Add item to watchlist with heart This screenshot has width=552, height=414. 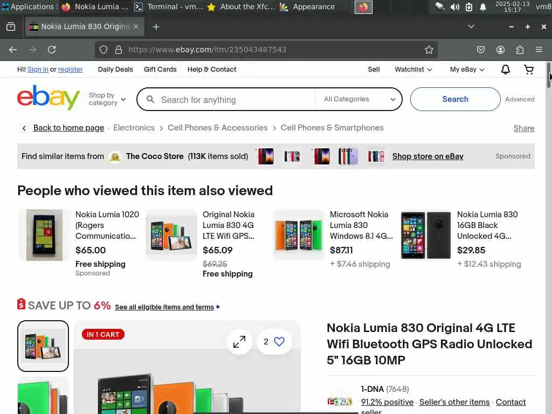pyautogui.click(x=279, y=341)
